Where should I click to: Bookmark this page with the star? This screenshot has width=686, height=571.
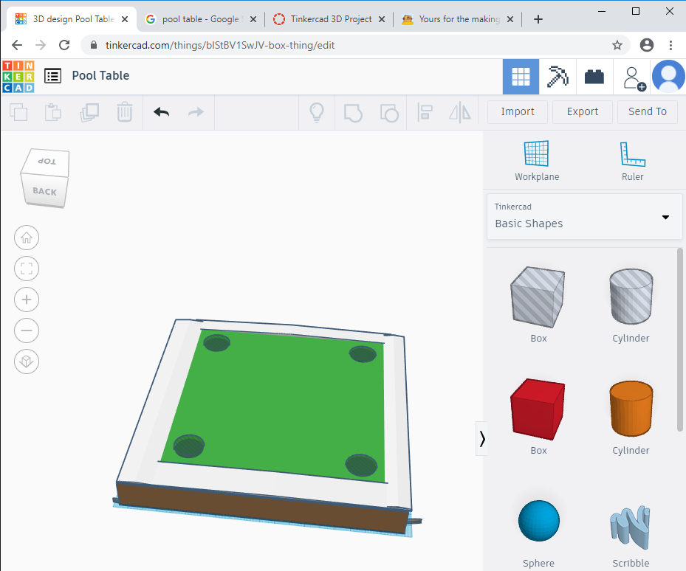click(x=617, y=45)
